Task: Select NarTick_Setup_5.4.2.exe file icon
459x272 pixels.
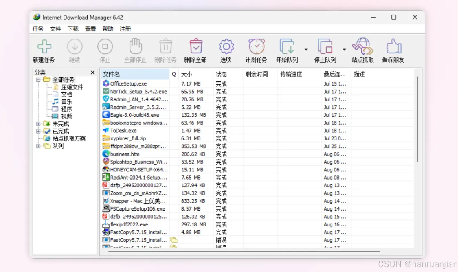Action: (105, 91)
